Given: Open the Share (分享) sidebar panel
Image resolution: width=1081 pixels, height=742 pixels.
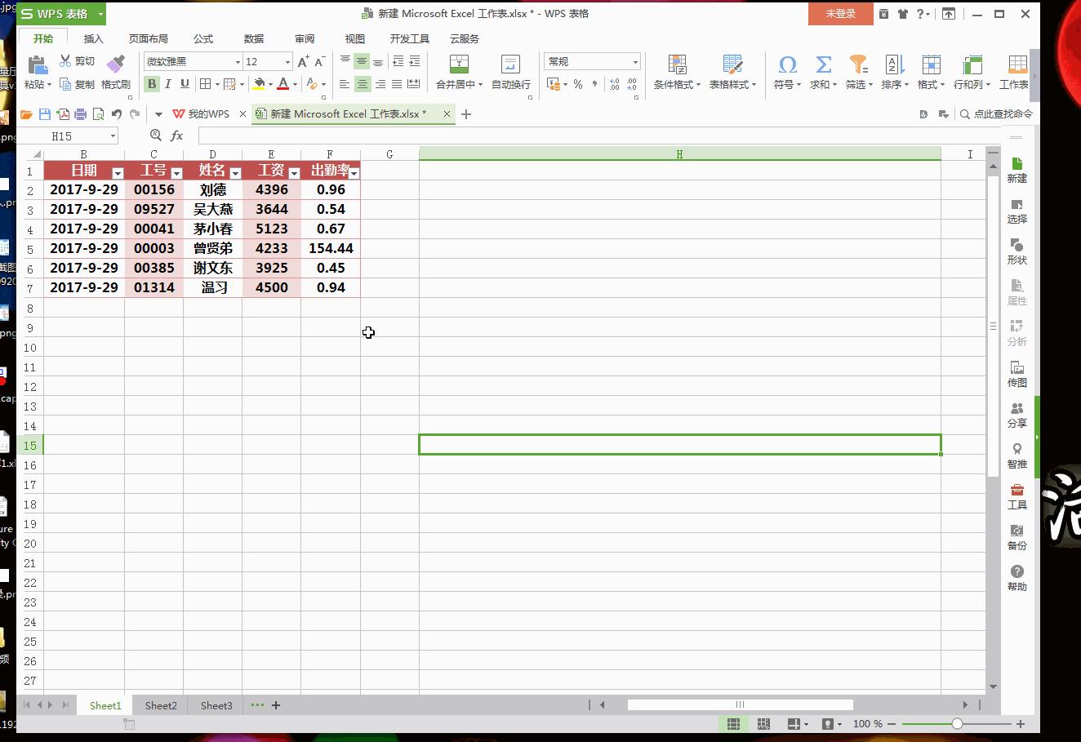Looking at the screenshot, I should [1016, 415].
